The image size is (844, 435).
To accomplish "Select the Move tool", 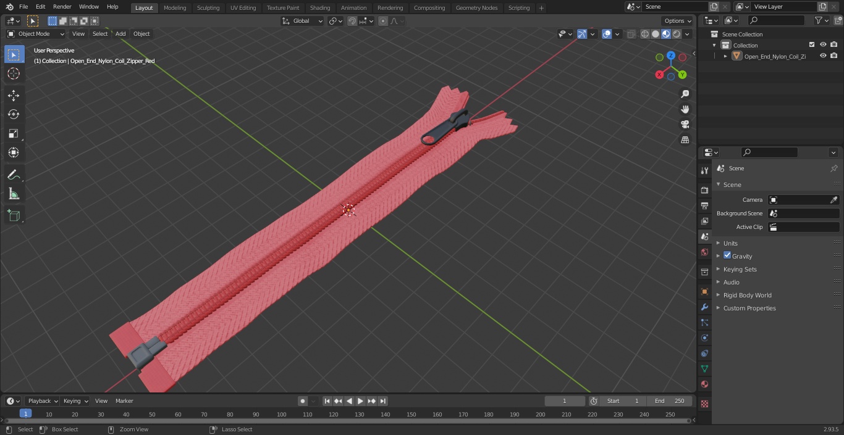I will pyautogui.click(x=14, y=95).
